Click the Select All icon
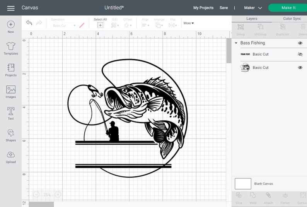 (100, 25)
